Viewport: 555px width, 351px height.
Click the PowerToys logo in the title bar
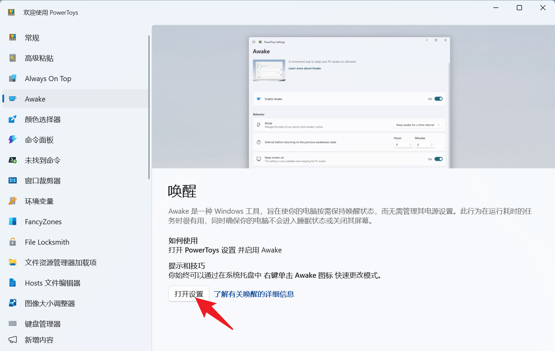(11, 13)
